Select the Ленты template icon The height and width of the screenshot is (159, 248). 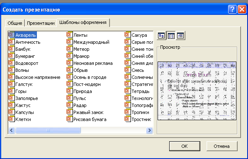point(69,35)
